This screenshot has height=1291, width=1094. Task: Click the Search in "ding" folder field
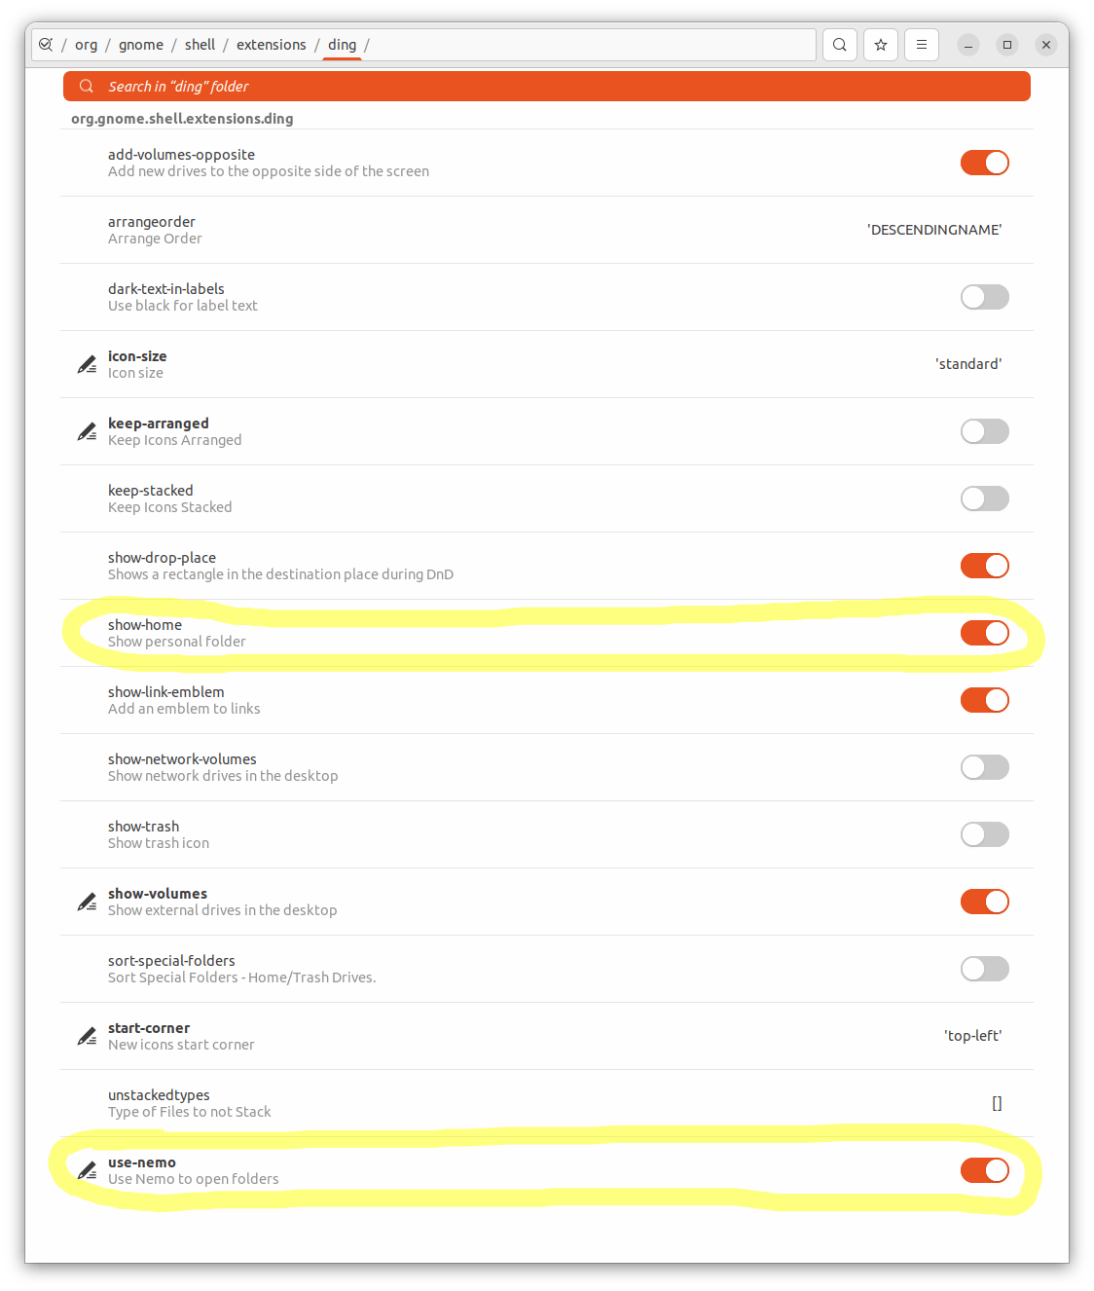(x=547, y=87)
